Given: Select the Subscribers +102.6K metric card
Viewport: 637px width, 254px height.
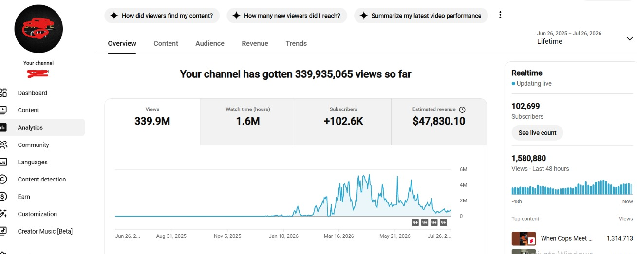Looking at the screenshot, I should [x=343, y=122].
